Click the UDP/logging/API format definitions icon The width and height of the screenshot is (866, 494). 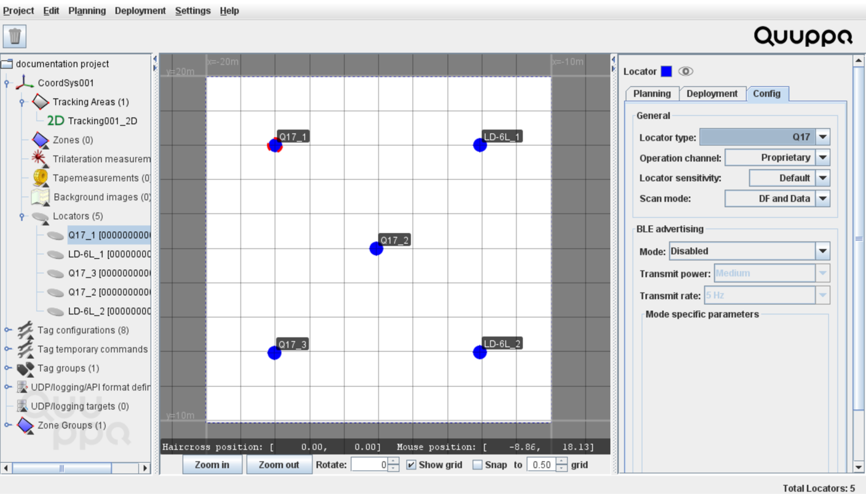(x=22, y=387)
